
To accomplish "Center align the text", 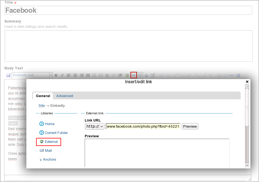I will [75, 75].
